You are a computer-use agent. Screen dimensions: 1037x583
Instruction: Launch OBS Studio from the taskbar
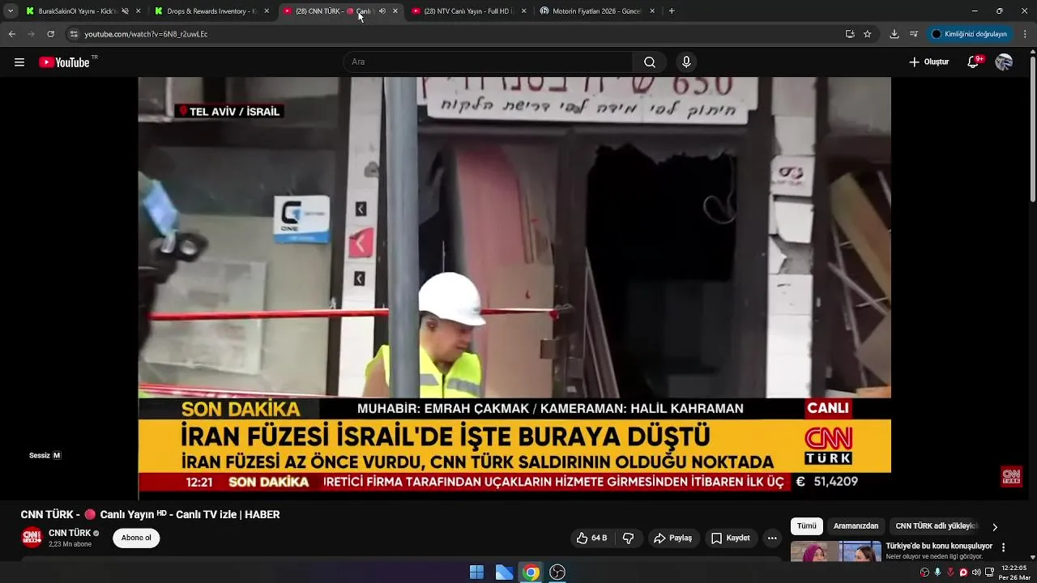coord(557,572)
